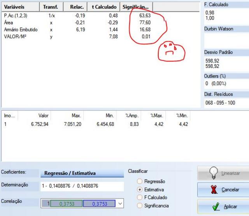Click the 16,68 significance value
Viewport: 249px width, 216px height.
[145, 30]
